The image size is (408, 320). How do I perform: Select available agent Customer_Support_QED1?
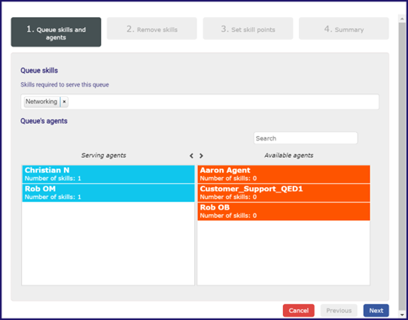[284, 193]
